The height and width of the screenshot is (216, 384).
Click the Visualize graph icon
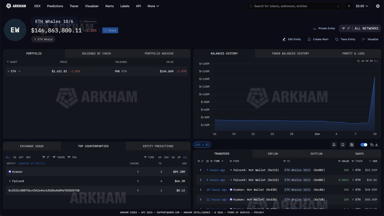pos(364,39)
